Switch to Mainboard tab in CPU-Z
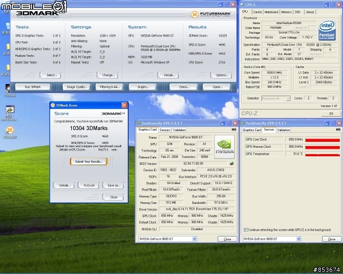Screen dimensions: 343x274 [x=271, y=12]
